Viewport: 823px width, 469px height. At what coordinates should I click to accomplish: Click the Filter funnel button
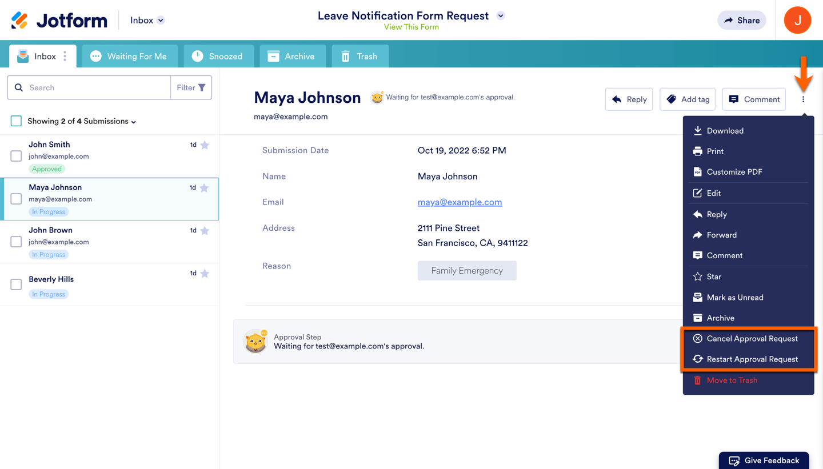click(191, 87)
